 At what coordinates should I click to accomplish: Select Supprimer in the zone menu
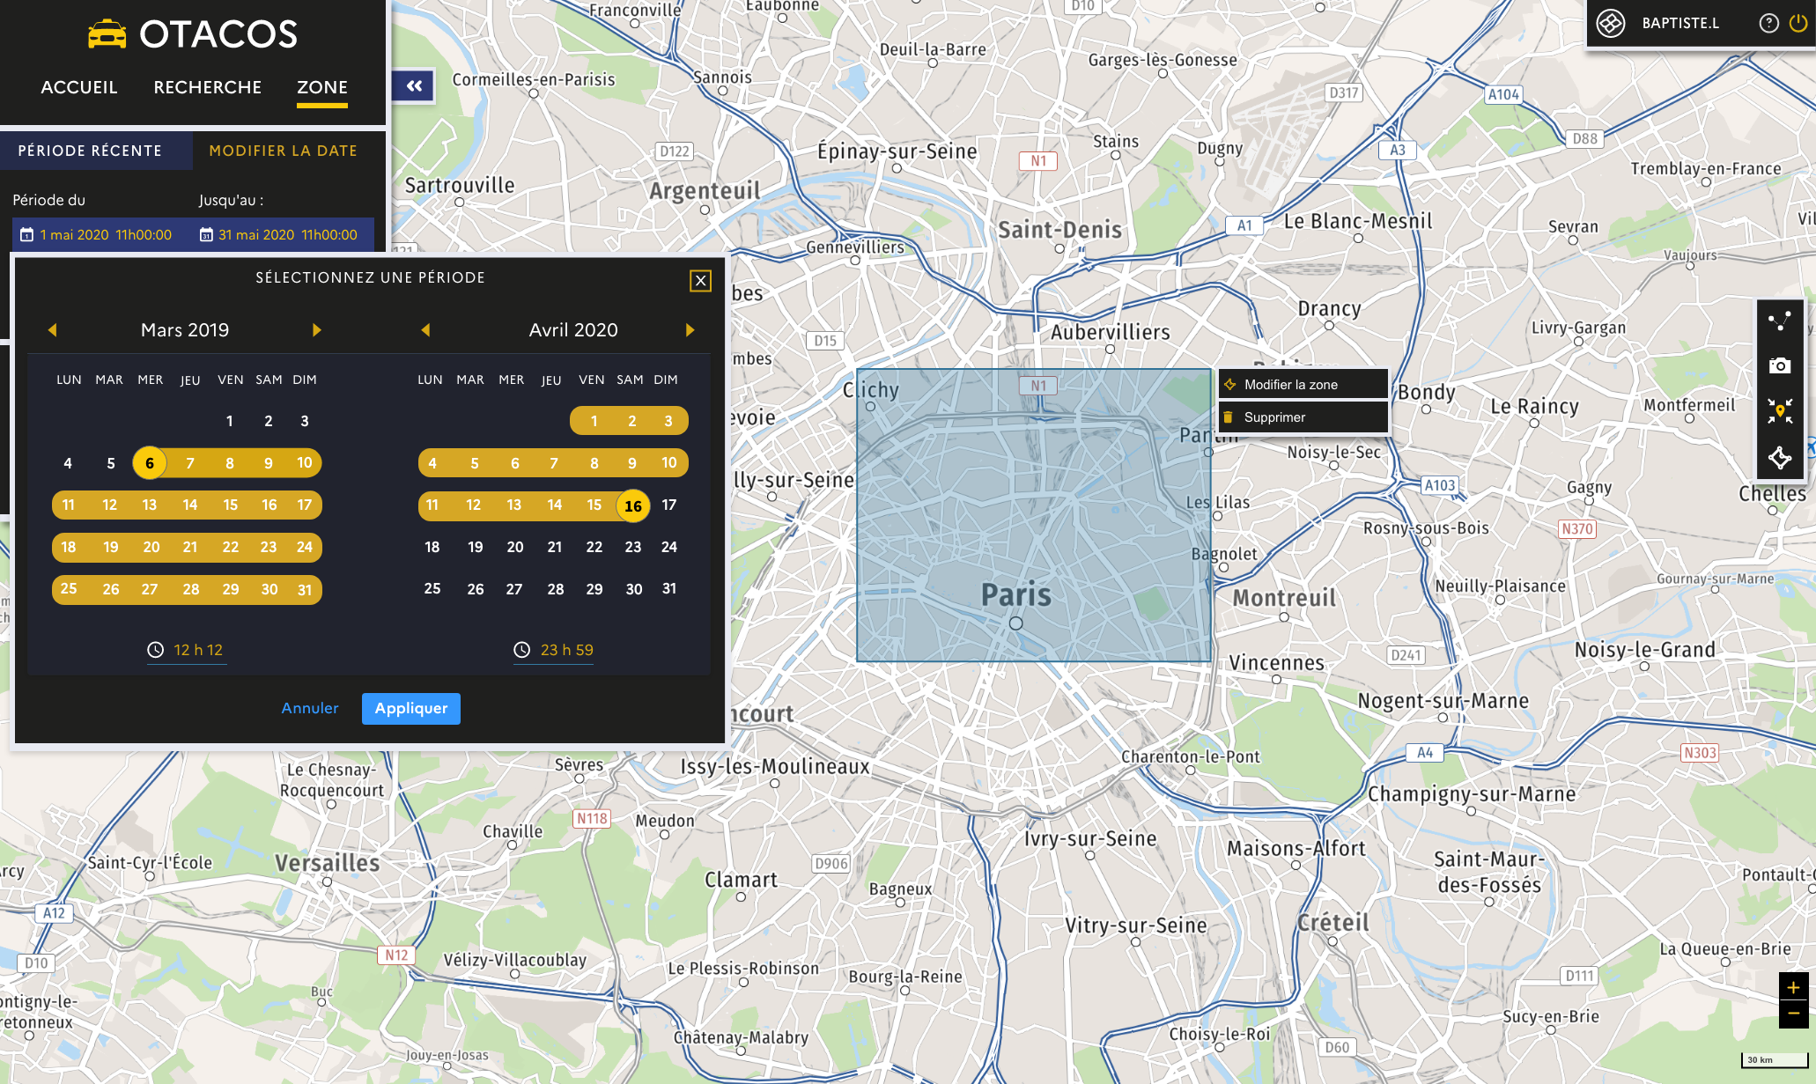[1274, 417]
